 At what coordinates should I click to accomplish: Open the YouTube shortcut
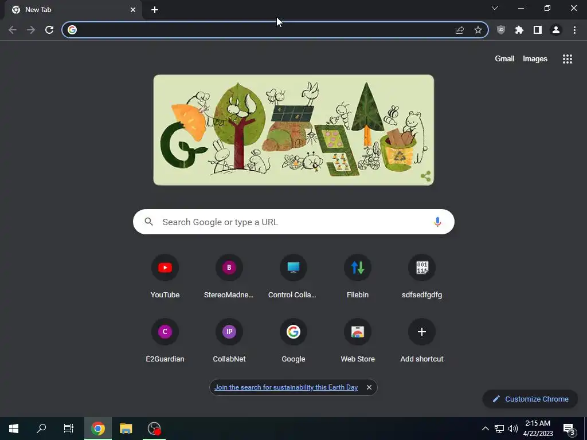(165, 277)
